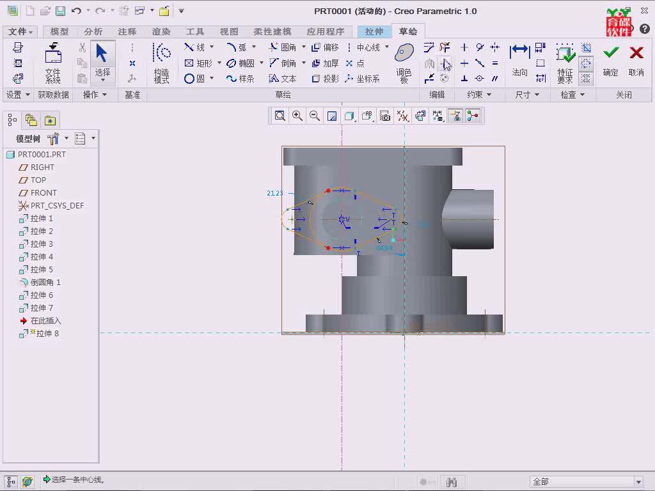
Task: Click the Help question mark icon
Action: point(645,28)
